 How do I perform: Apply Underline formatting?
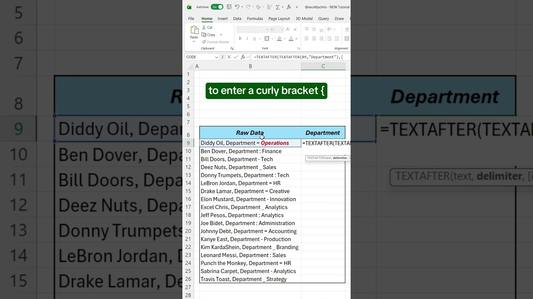(254, 39)
